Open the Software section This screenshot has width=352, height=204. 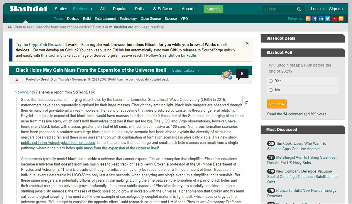(x=163, y=9)
